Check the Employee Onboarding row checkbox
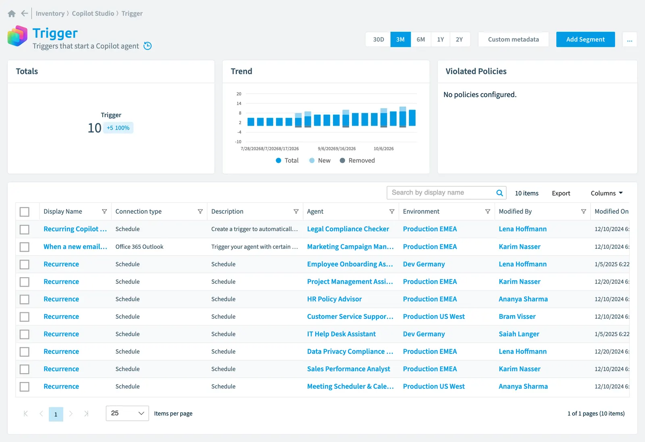This screenshot has height=442, width=645. tap(25, 264)
